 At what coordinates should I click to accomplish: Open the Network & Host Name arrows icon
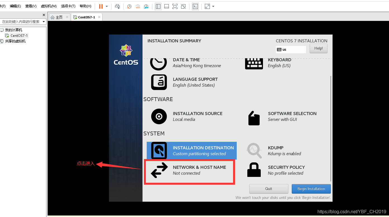159,170
